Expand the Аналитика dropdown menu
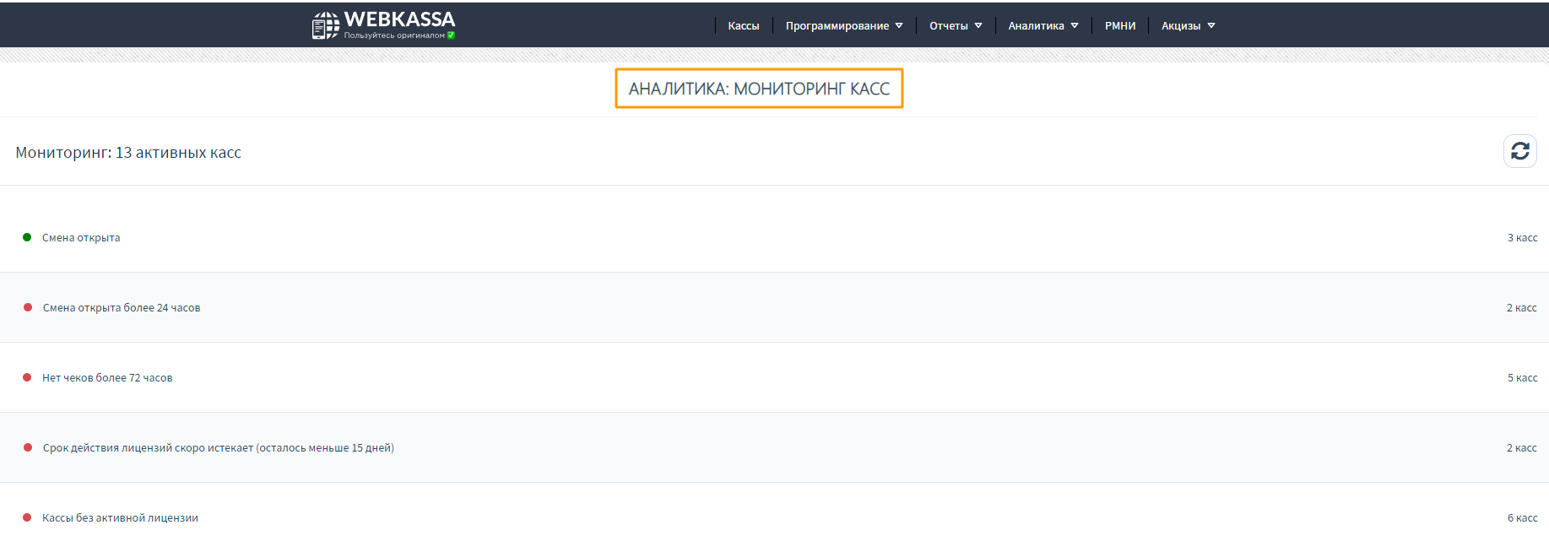 point(1043,26)
